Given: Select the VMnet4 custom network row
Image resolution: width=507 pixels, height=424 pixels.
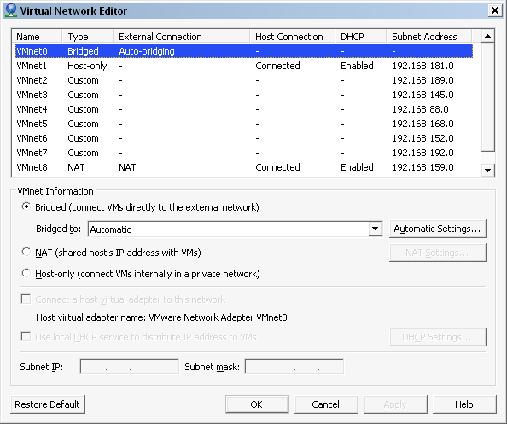Looking at the screenshot, I should 244,109.
